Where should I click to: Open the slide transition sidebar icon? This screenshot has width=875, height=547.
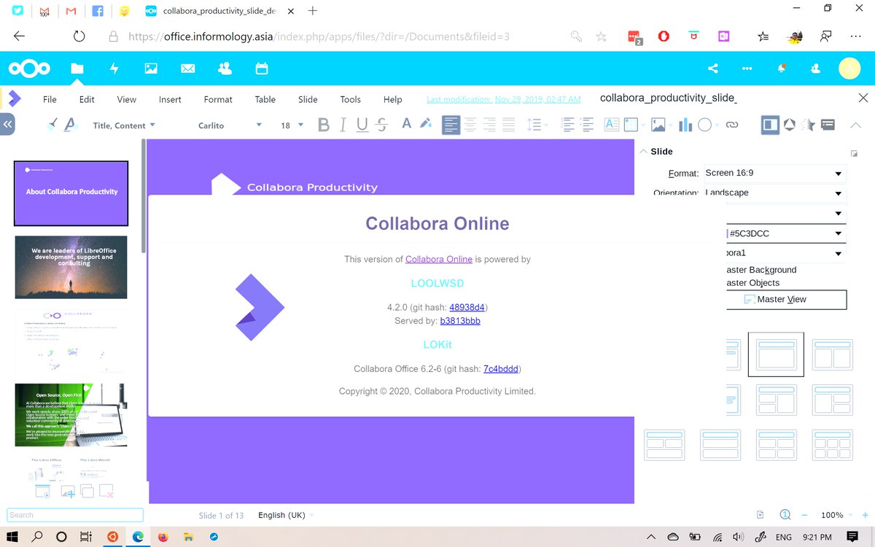pos(790,125)
